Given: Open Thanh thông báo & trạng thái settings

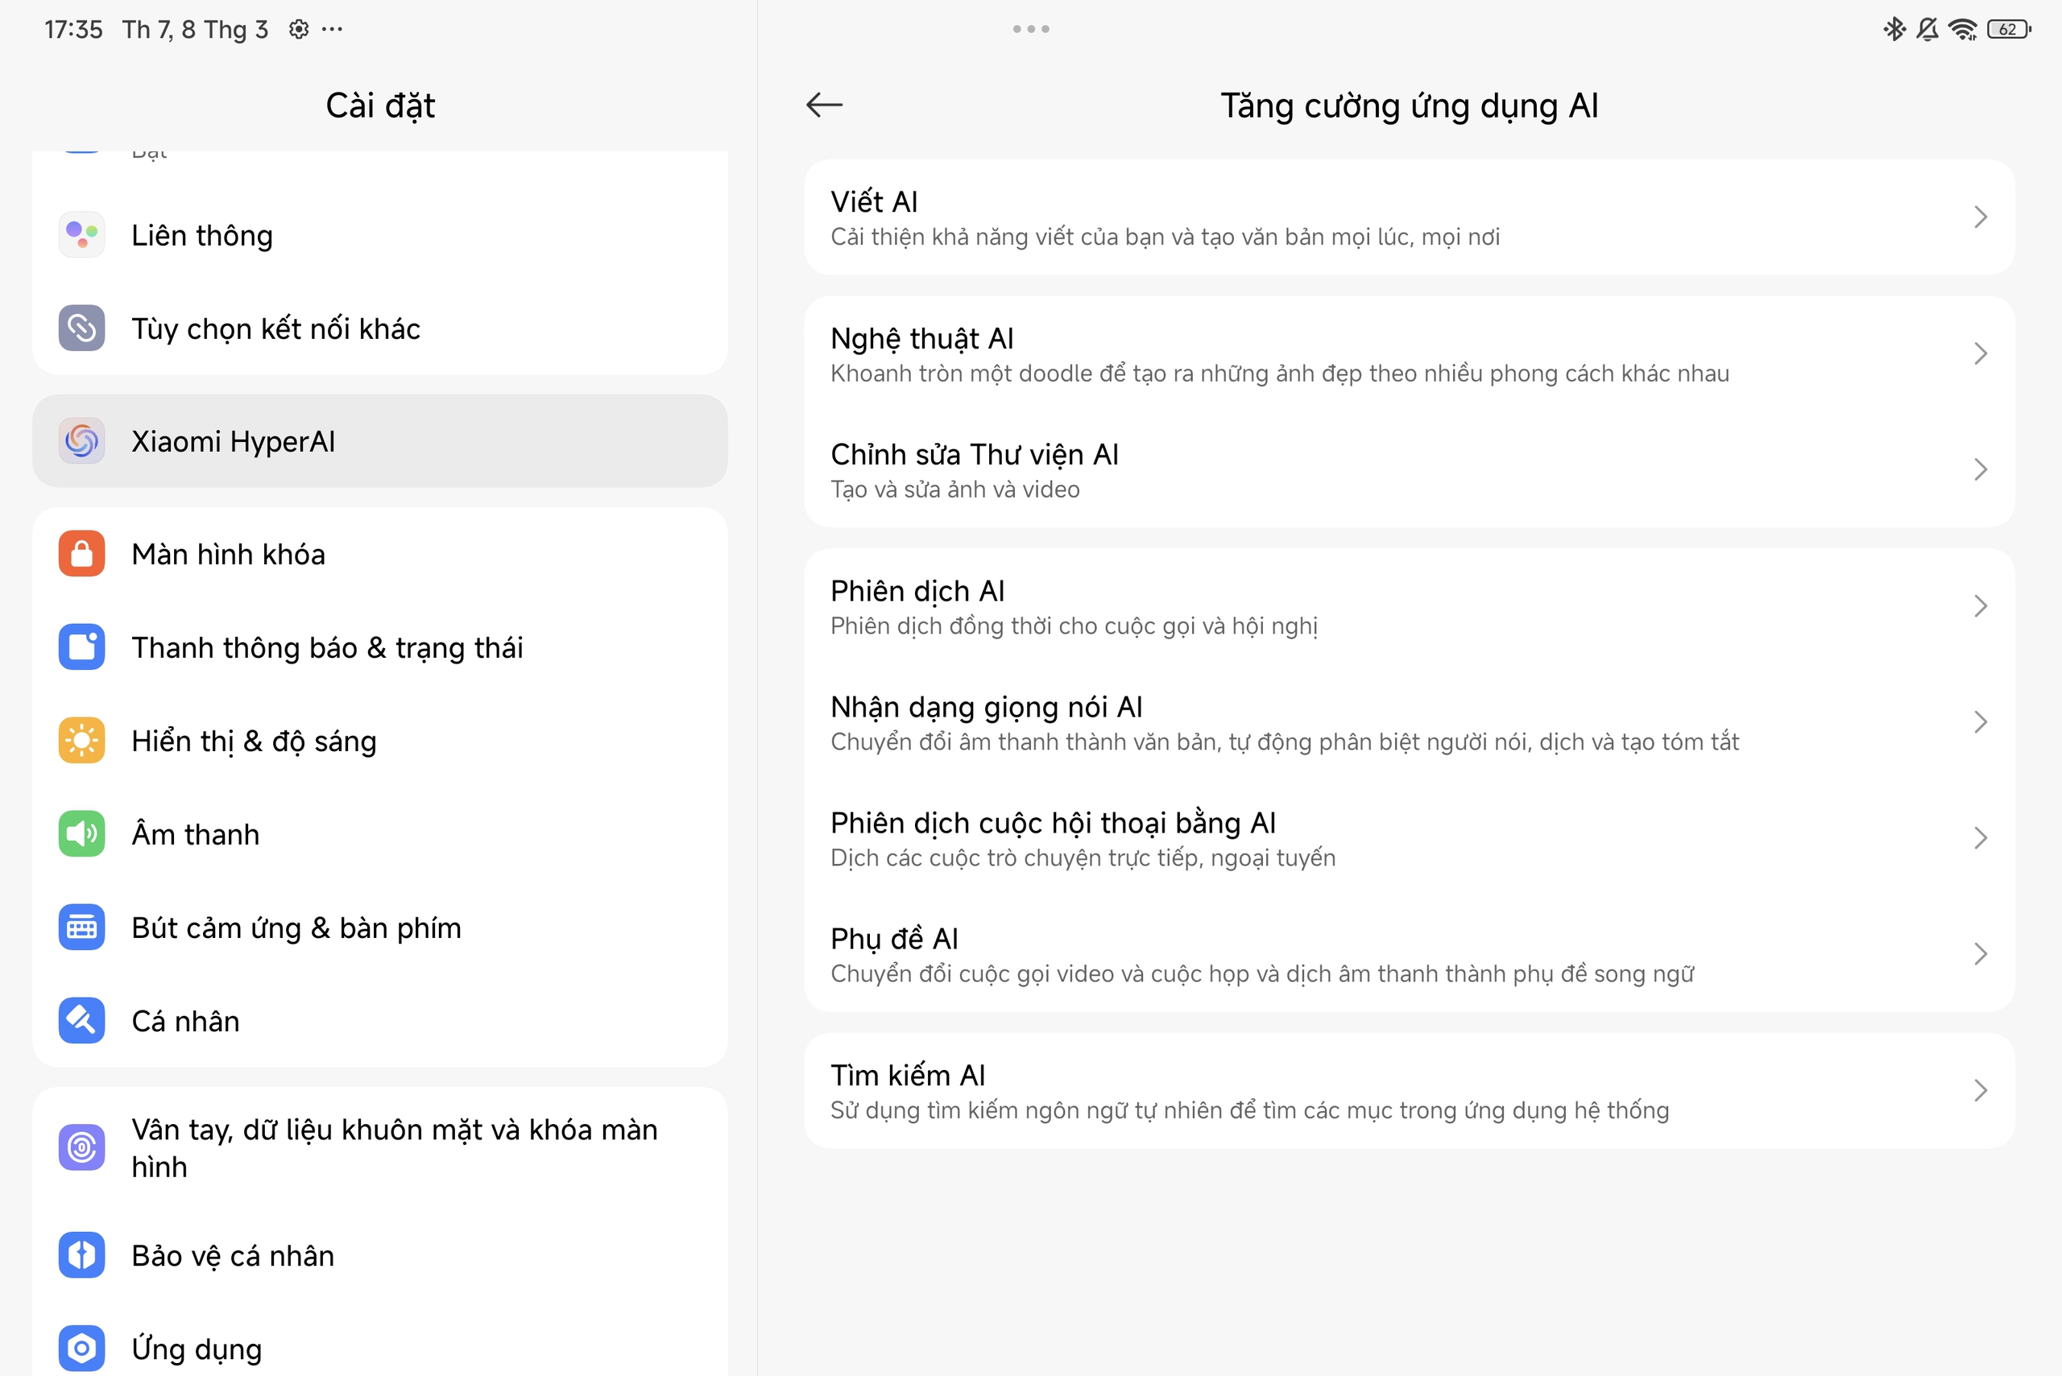Looking at the screenshot, I should tap(380, 647).
